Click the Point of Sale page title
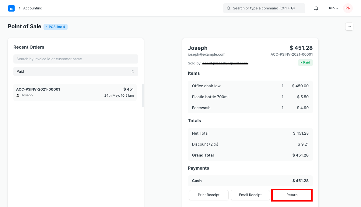361x207 pixels. tap(24, 26)
